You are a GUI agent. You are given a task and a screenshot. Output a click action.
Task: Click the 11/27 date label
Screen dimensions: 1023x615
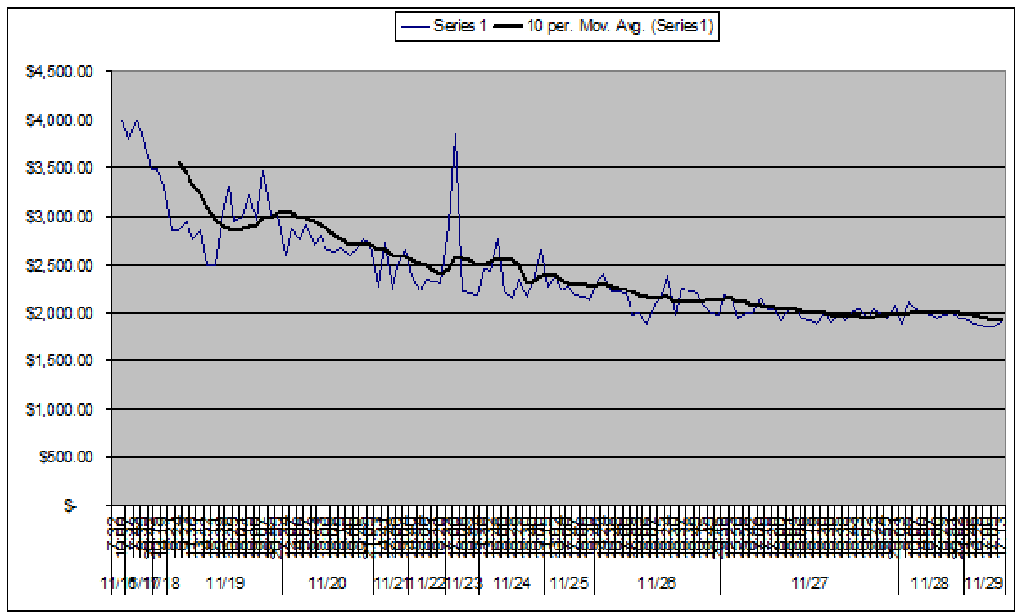pyautogui.click(x=808, y=583)
